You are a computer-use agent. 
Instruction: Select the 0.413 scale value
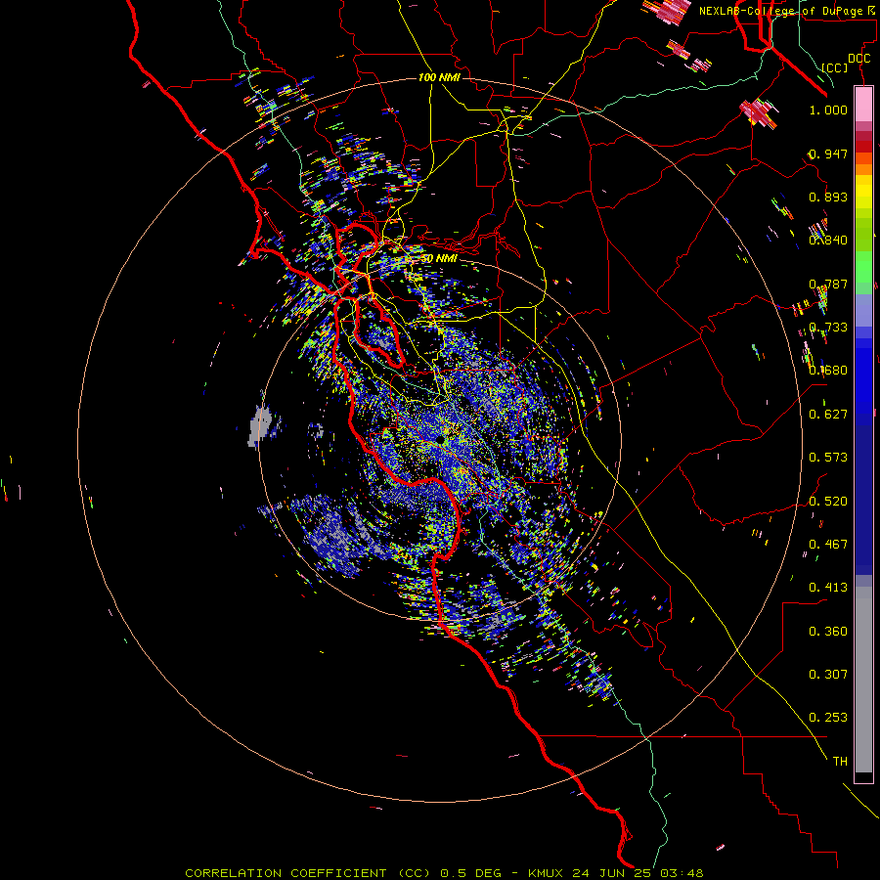point(828,588)
